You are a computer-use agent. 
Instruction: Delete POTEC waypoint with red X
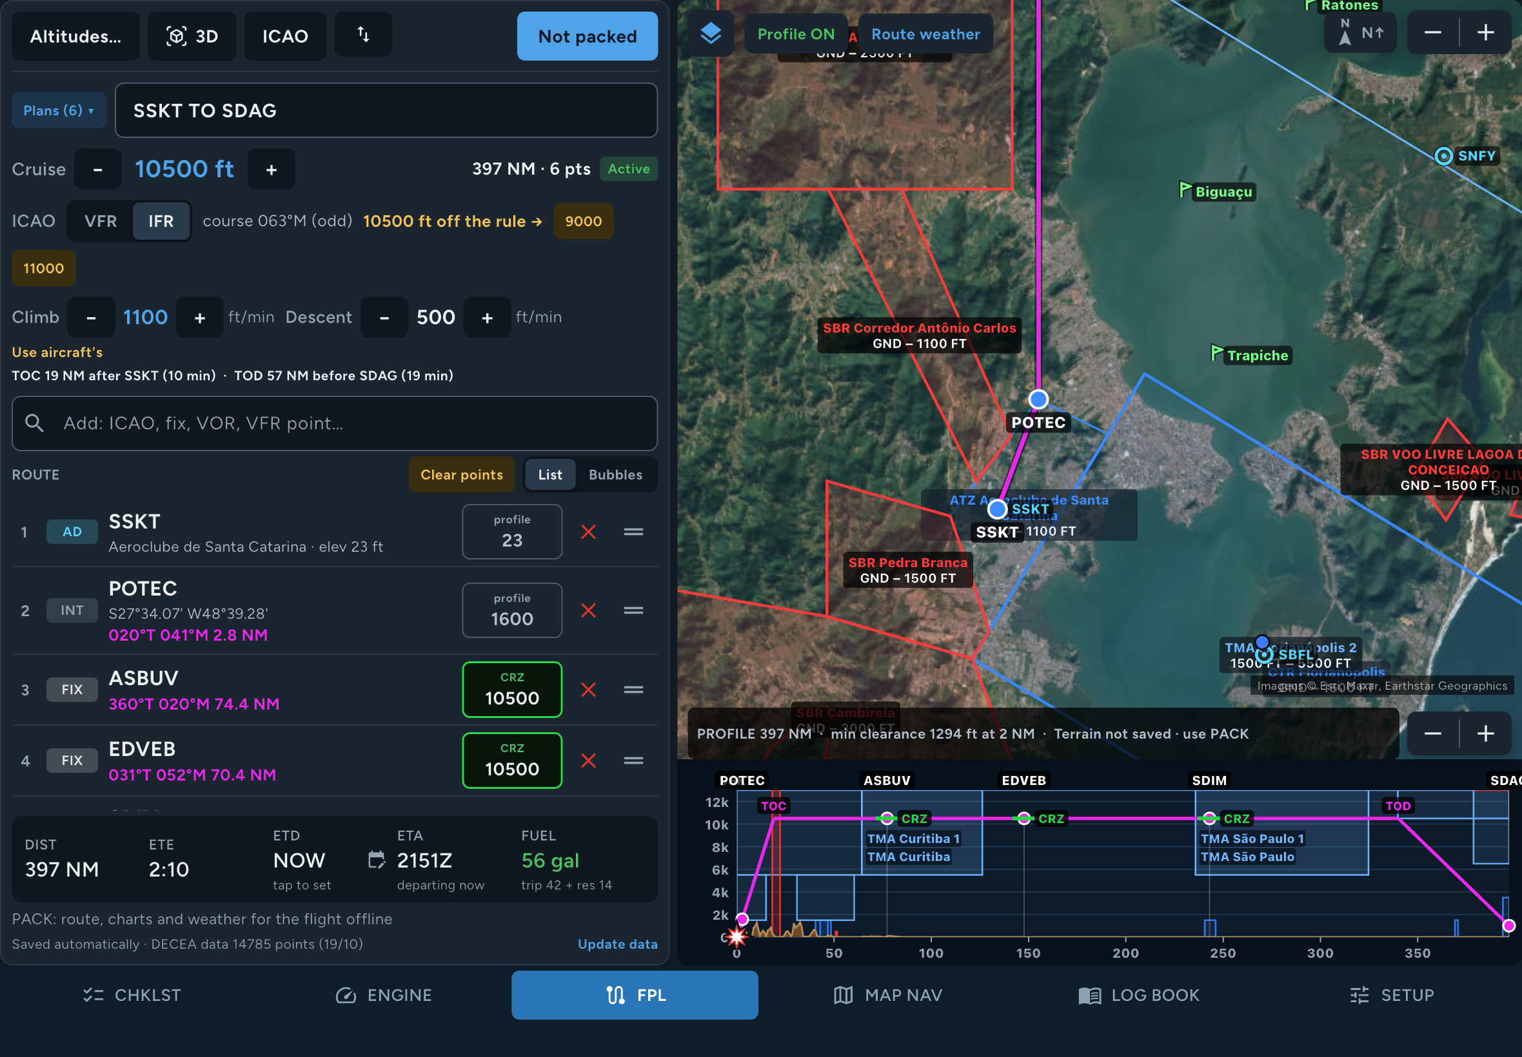pyautogui.click(x=588, y=610)
